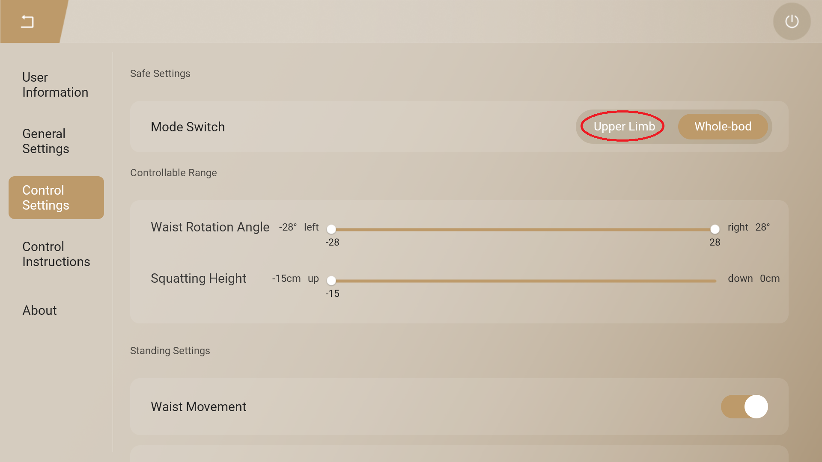Click the Squatting Height up limit handle
822x462 pixels.
331,281
